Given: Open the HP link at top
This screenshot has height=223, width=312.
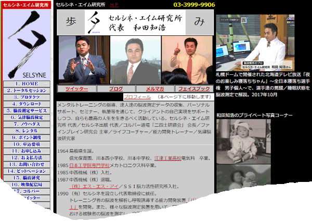Looking at the screenshot, I should click(114, 5).
